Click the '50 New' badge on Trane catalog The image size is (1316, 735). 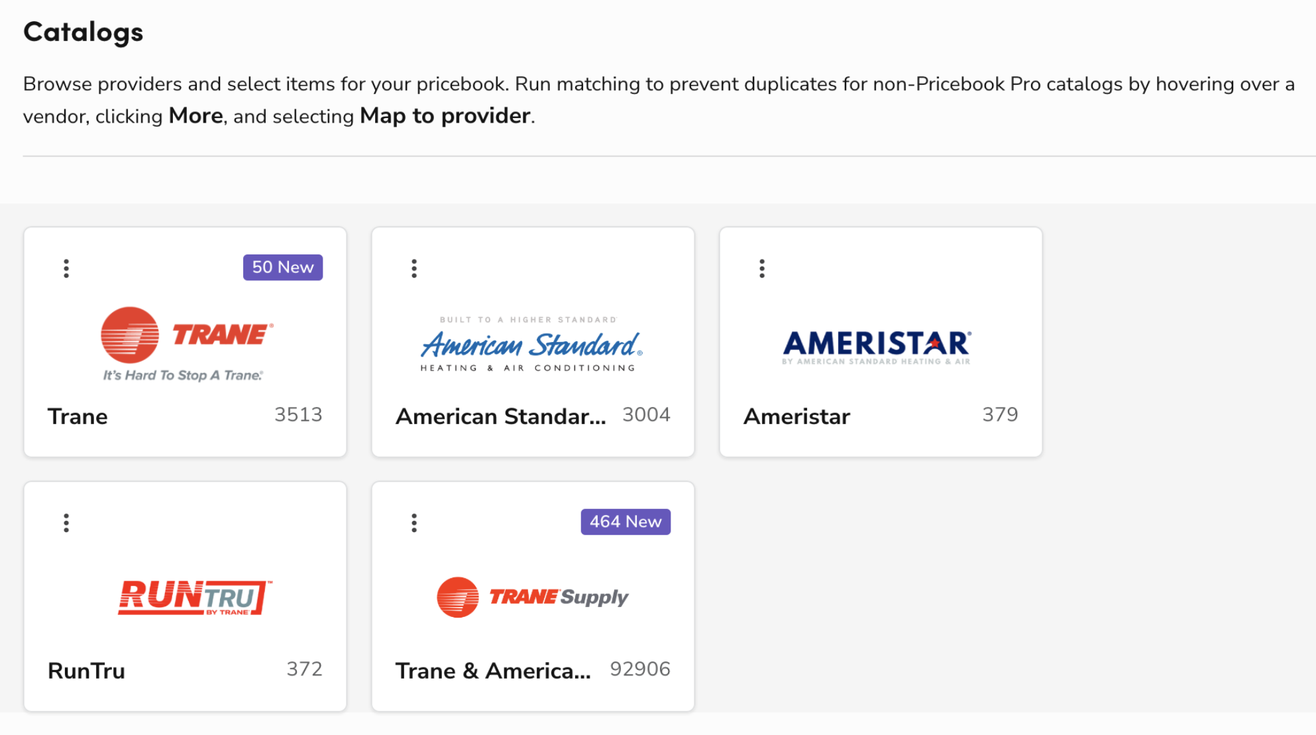click(x=283, y=267)
